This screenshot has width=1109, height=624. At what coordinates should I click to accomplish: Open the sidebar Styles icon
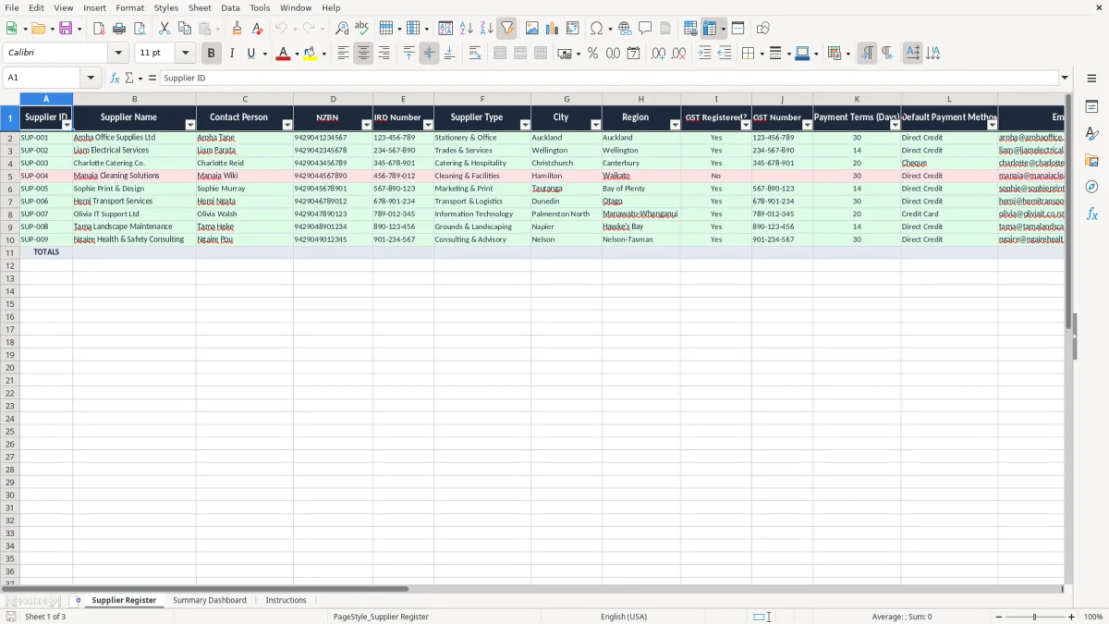pyautogui.click(x=1091, y=134)
